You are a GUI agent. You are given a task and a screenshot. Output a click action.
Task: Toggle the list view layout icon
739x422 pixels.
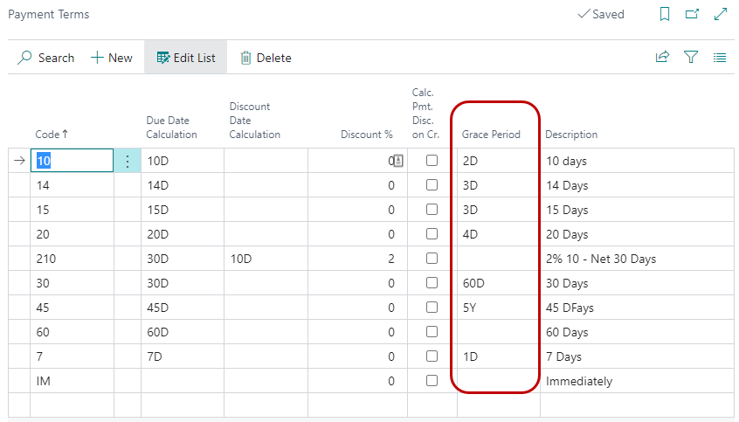720,58
